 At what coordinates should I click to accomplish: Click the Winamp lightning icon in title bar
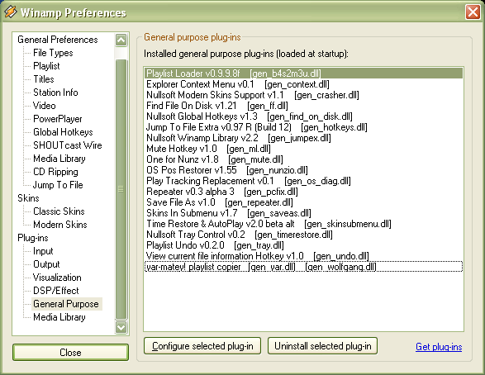(x=11, y=12)
